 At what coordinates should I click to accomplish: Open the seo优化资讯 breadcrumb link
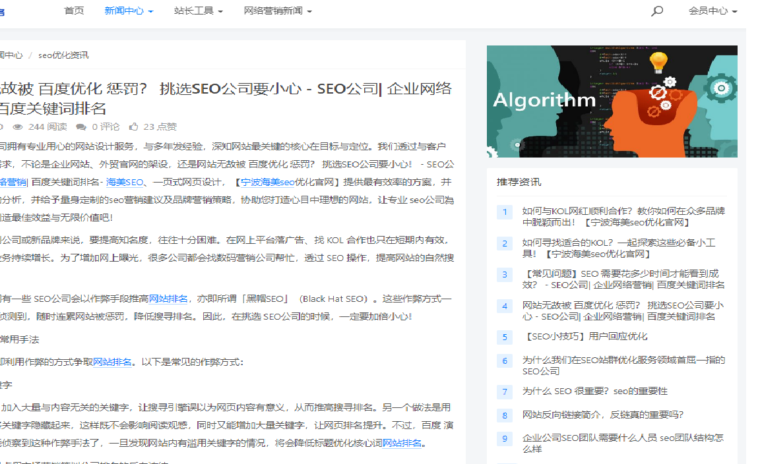(63, 55)
